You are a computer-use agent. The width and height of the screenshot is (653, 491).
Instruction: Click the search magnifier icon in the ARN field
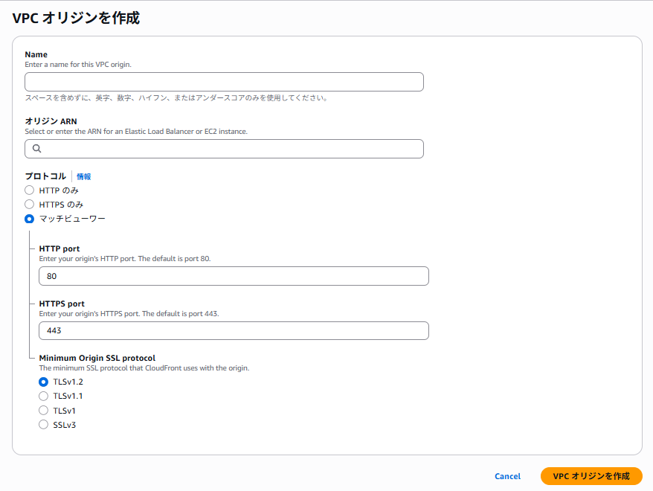[36, 149]
